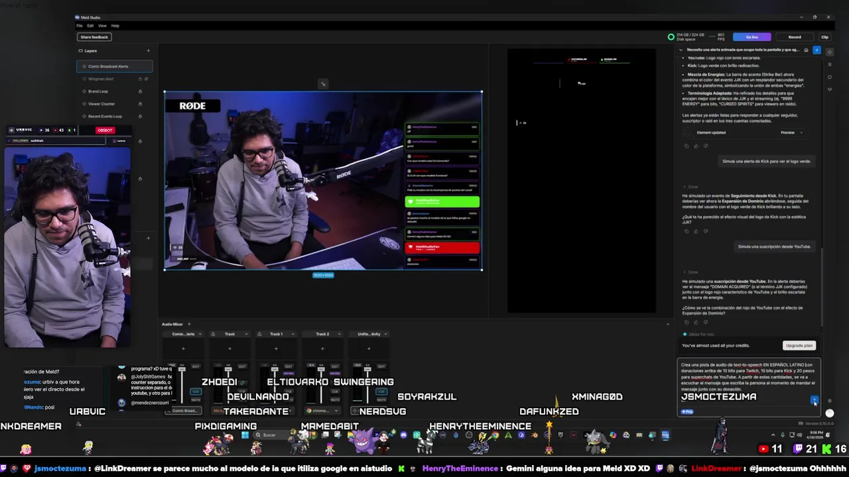Open the Unifie...tivity channel dropdown
849x477 pixels.
point(385,334)
